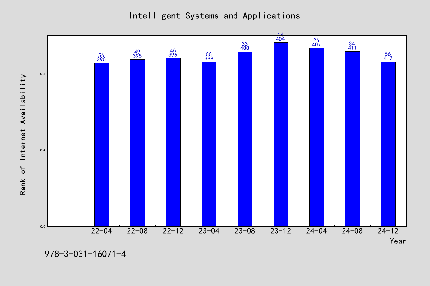Click the value 398 above the 23-04 bar
The height and width of the screenshot is (286, 430).
tap(209, 59)
